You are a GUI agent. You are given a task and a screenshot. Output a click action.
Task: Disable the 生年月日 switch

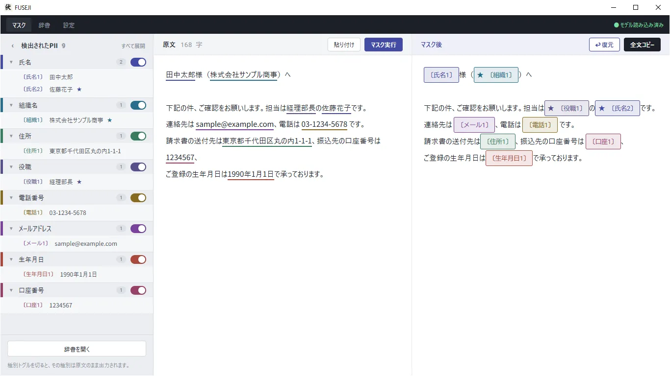138,259
